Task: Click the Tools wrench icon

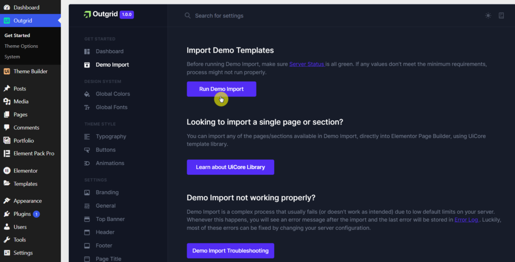Action: 7,240
